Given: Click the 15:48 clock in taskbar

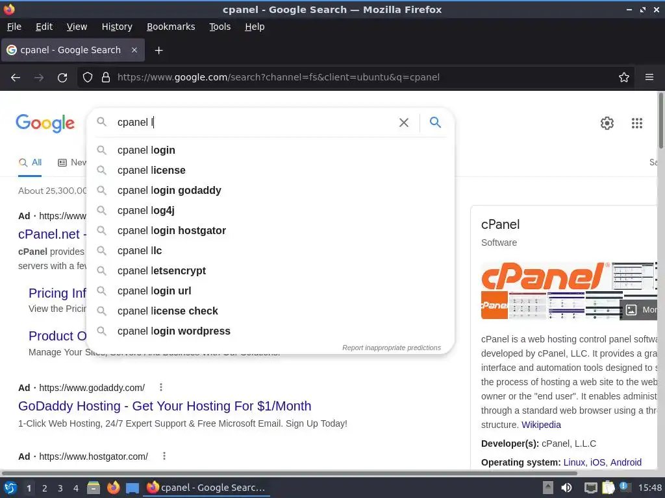Looking at the screenshot, I should 649,488.
